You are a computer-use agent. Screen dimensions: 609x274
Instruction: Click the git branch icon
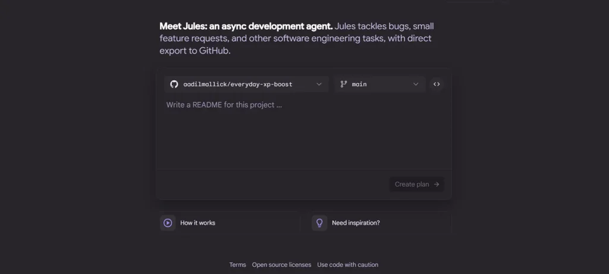tap(343, 84)
